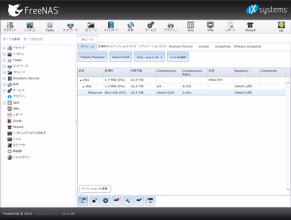Switch to the 定期的なスナップショットタスク tab
This screenshot has width=291, height=220.
pos(117,46)
